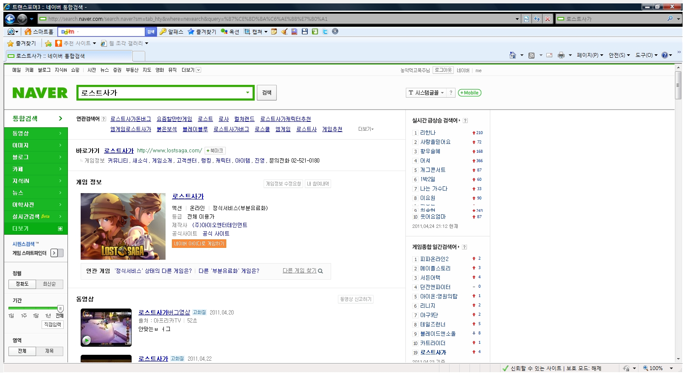Open the 페이지(P) menu
The image size is (686, 376).
pos(590,55)
